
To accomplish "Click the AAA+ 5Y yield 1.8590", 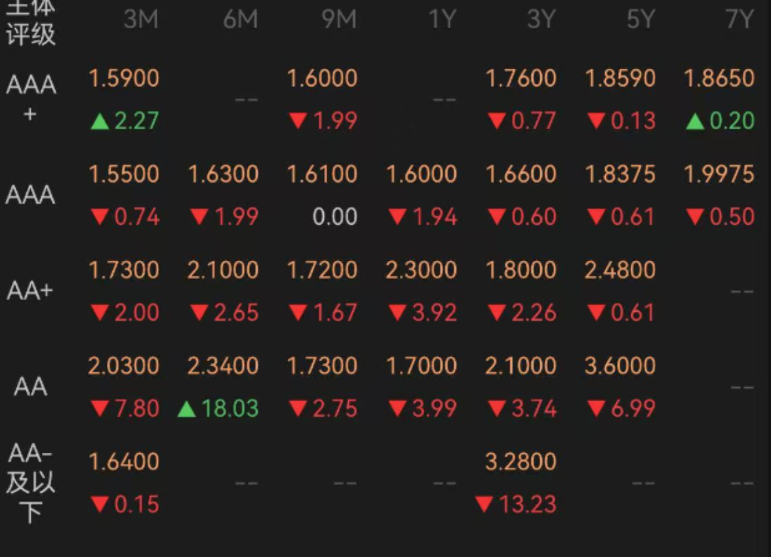I will 620,78.
